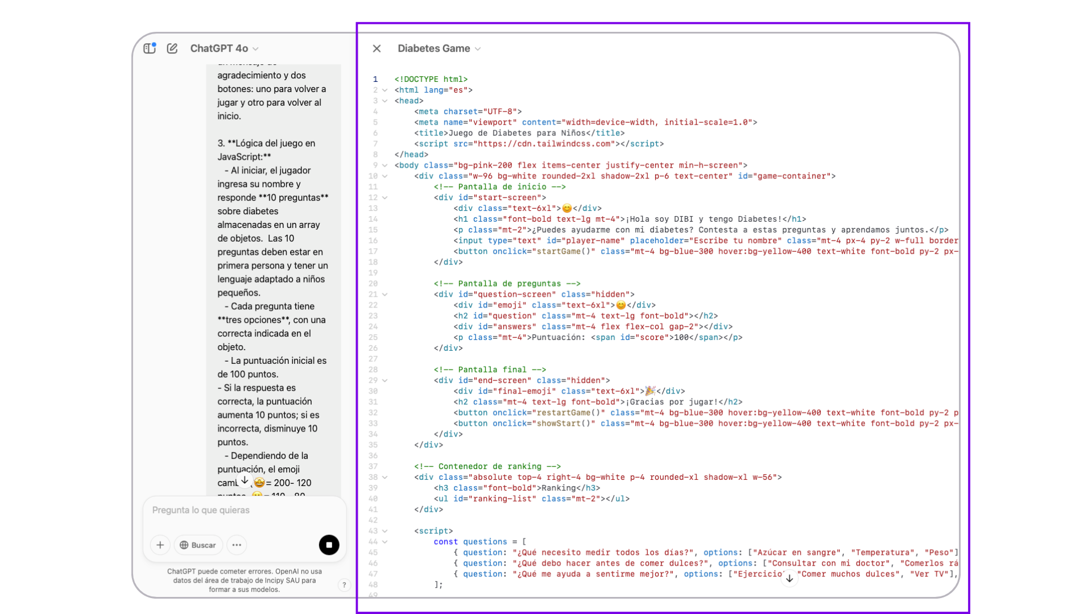Click the 'const questions = [' line
The image size is (1092, 614).
click(x=479, y=542)
